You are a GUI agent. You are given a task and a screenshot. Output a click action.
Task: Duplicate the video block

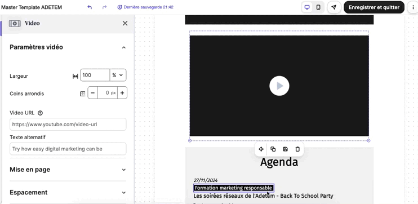pos(273,149)
